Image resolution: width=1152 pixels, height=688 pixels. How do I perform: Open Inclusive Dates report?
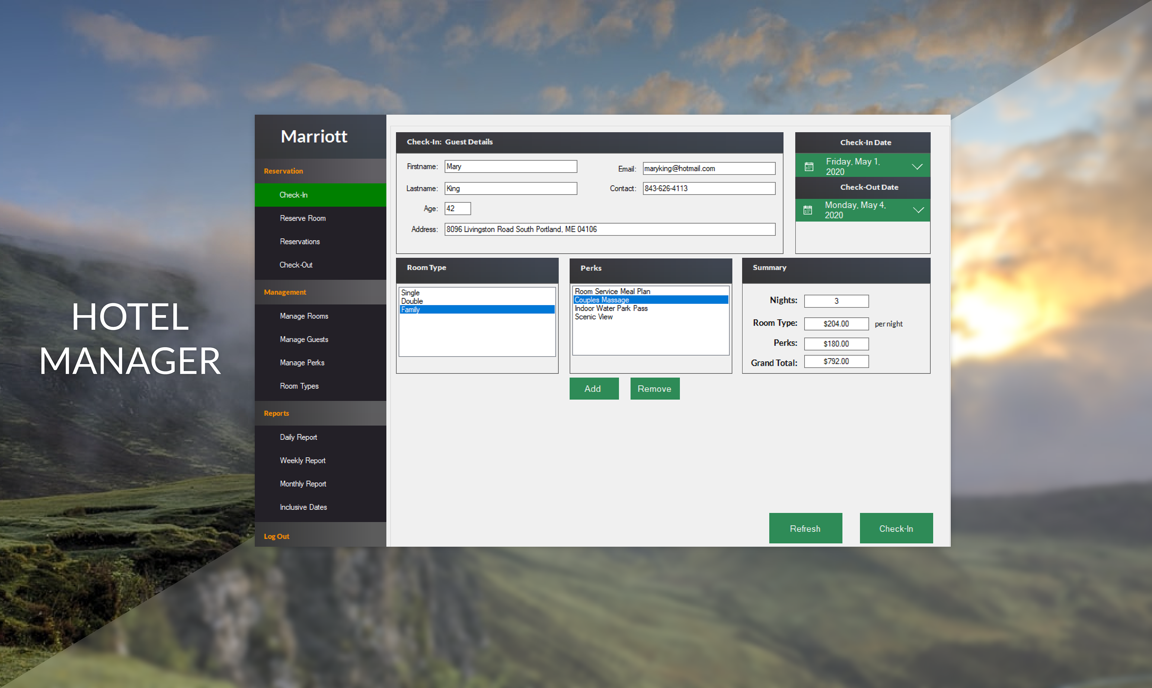tap(320, 507)
